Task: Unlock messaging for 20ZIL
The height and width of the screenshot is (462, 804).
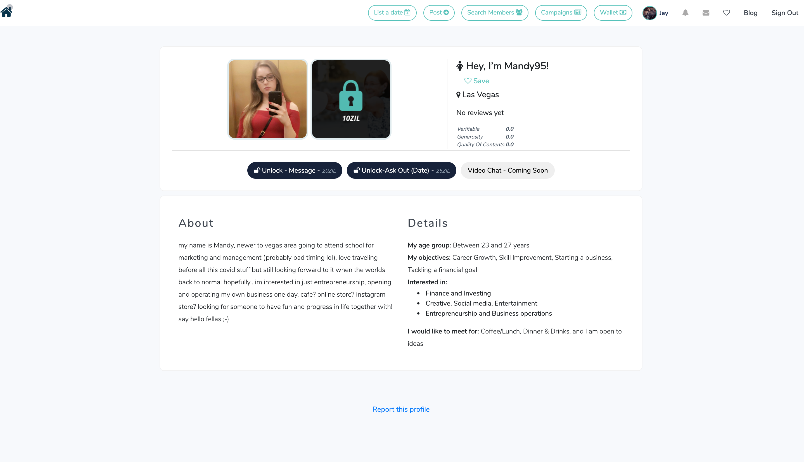Action: (x=295, y=170)
